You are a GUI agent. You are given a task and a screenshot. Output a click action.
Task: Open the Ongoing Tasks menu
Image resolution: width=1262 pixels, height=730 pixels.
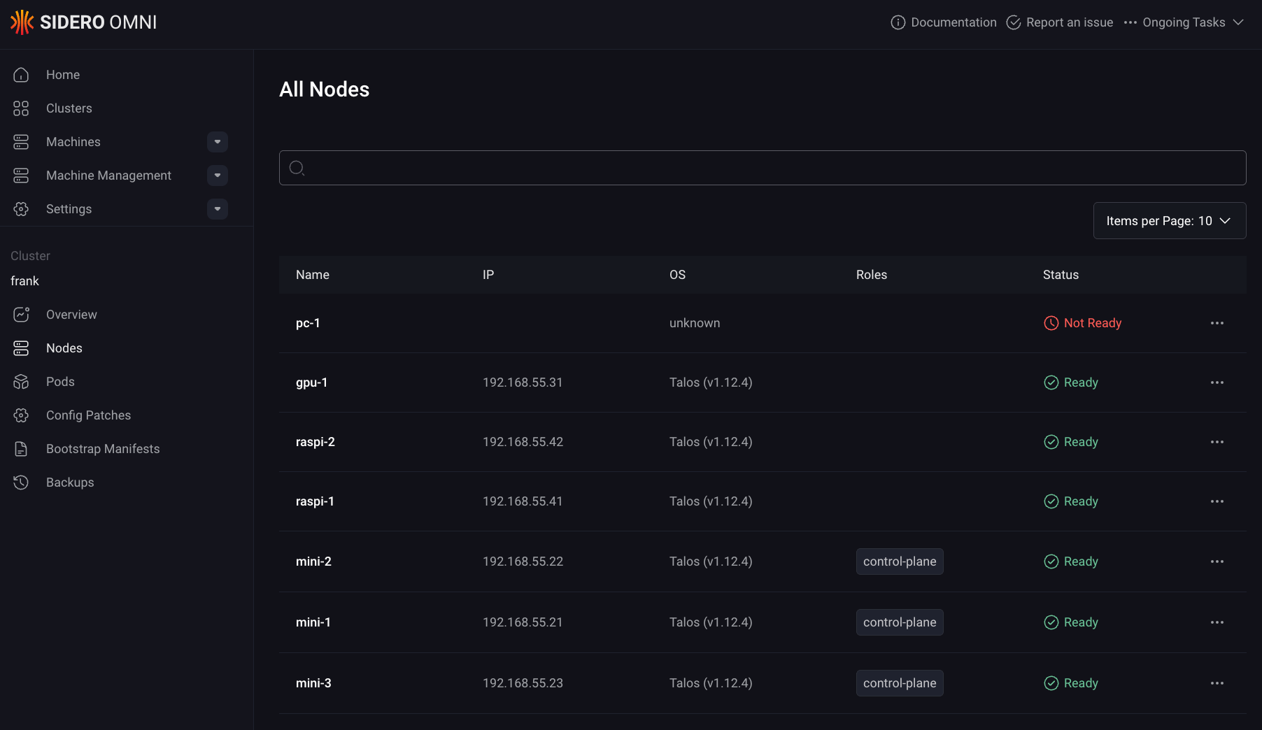click(x=1184, y=22)
